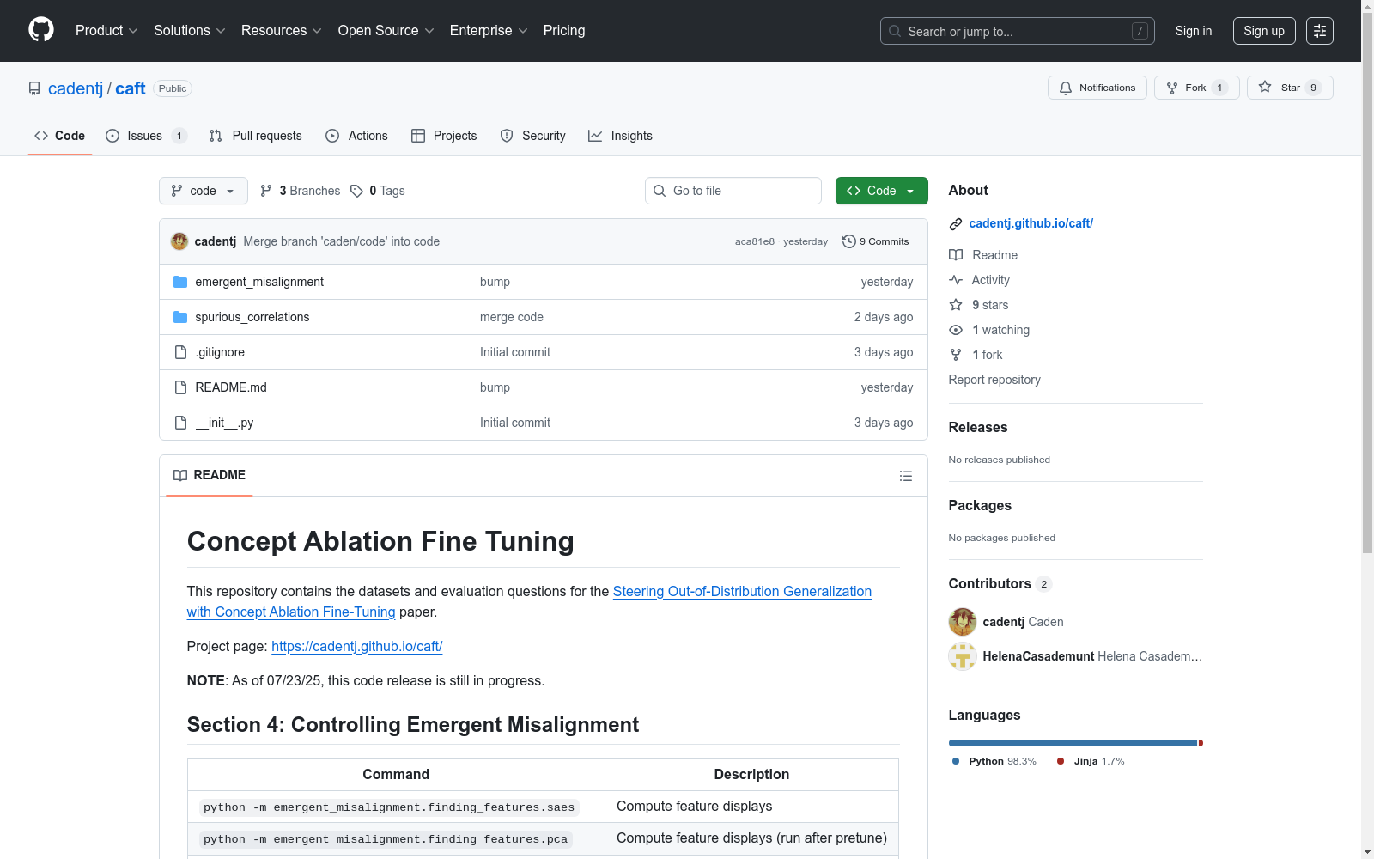Click Report repository link
Viewport: 1374px width, 859px height.
tap(994, 380)
